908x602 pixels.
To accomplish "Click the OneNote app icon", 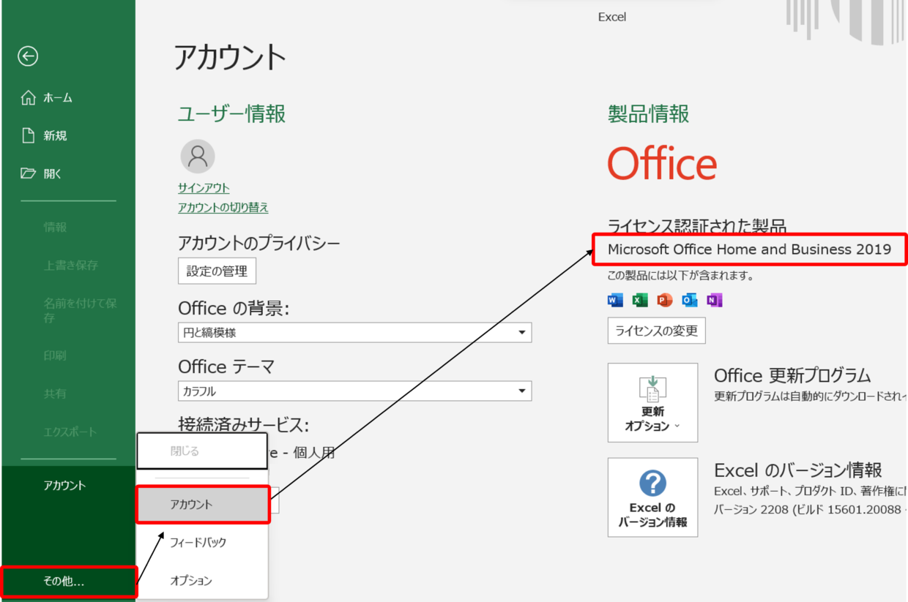I will 715,300.
